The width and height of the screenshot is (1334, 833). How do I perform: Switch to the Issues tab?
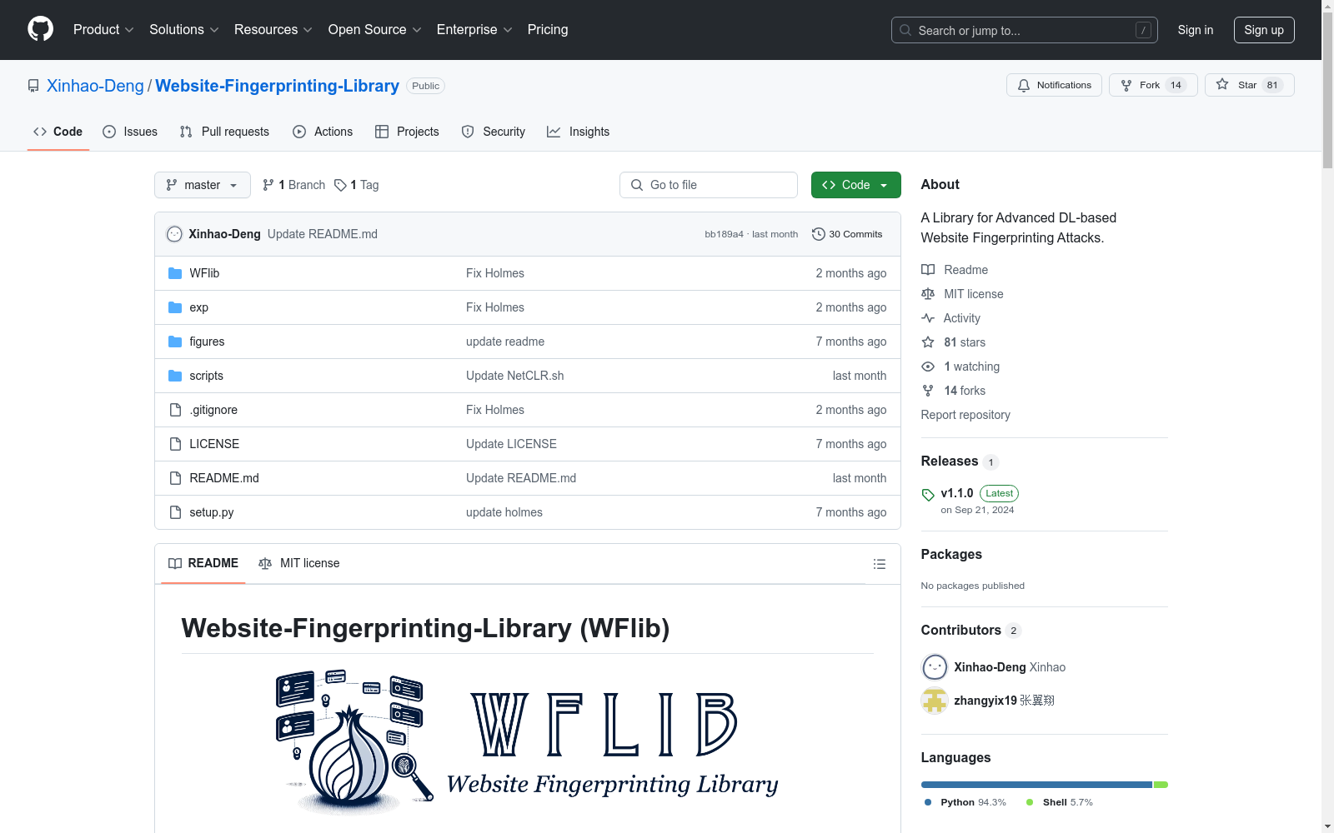point(130,132)
